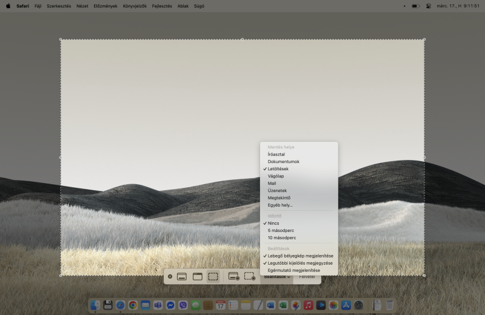Screen dimensions: 485x315
Task: Open Pixelmator from the Dock
Action: [x=296, y=305]
